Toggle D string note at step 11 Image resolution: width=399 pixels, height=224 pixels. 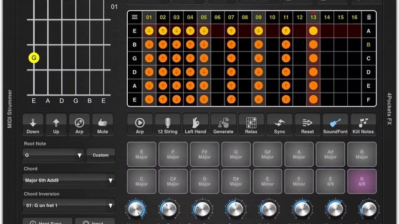click(286, 72)
